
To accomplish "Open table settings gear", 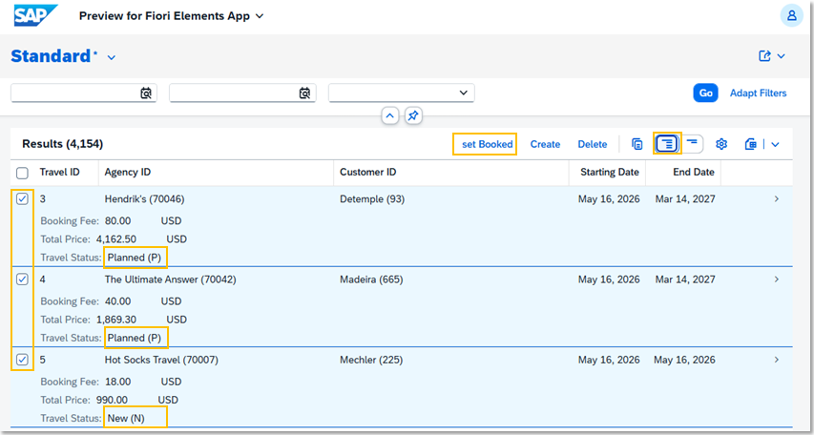I will pos(721,144).
